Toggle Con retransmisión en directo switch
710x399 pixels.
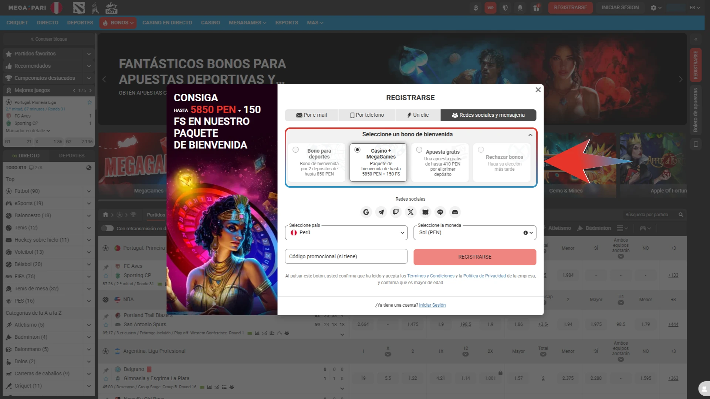click(x=107, y=228)
